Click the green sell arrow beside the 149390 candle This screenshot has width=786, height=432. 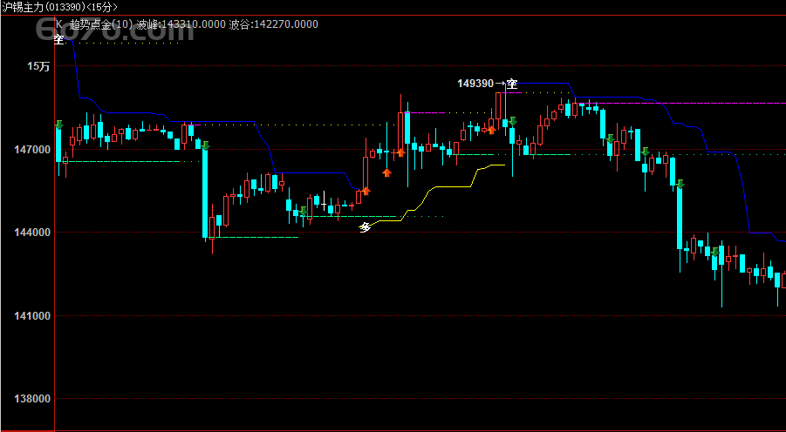513,121
